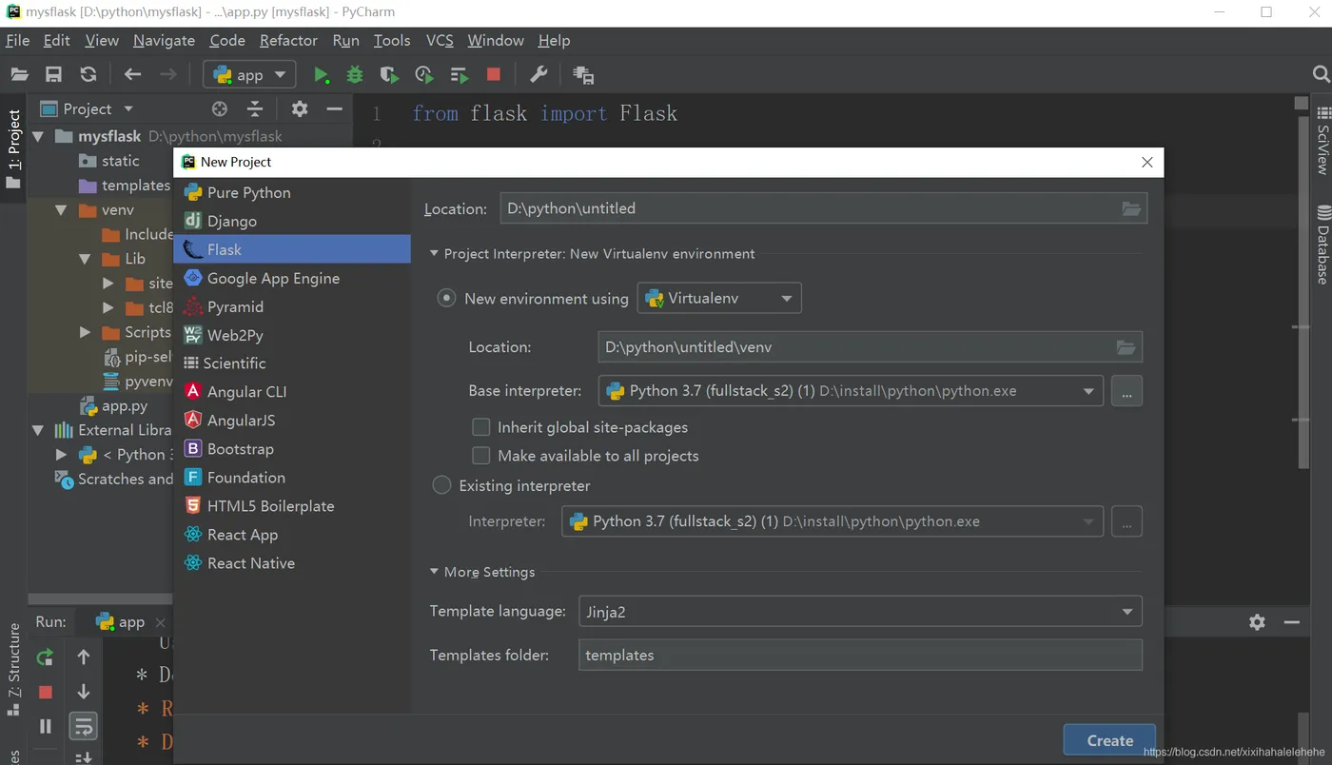Screen dimensions: 1332x765
Task: Click the search magnifier icon at top right
Action: 1321,74
